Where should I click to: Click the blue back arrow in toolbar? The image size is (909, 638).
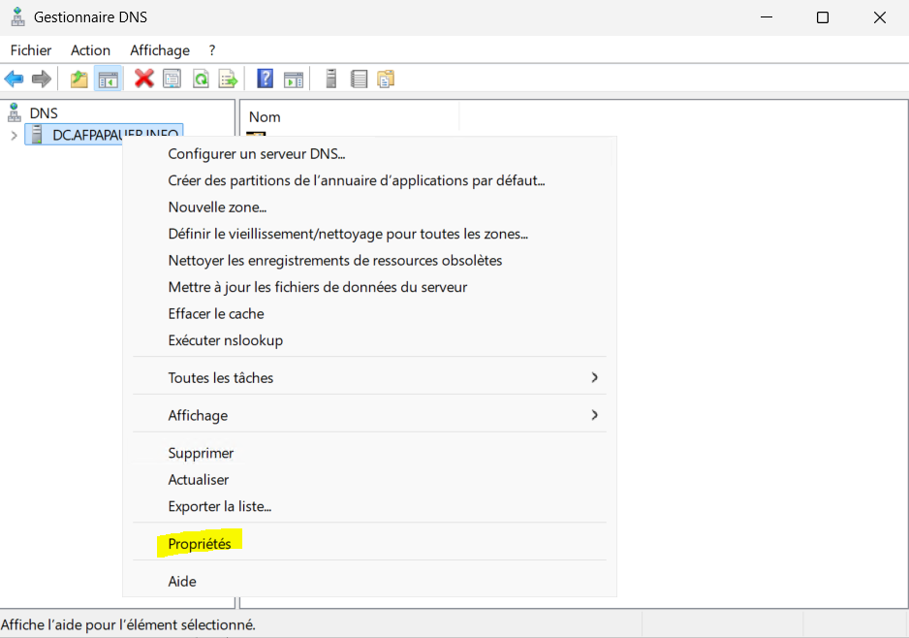(14, 80)
